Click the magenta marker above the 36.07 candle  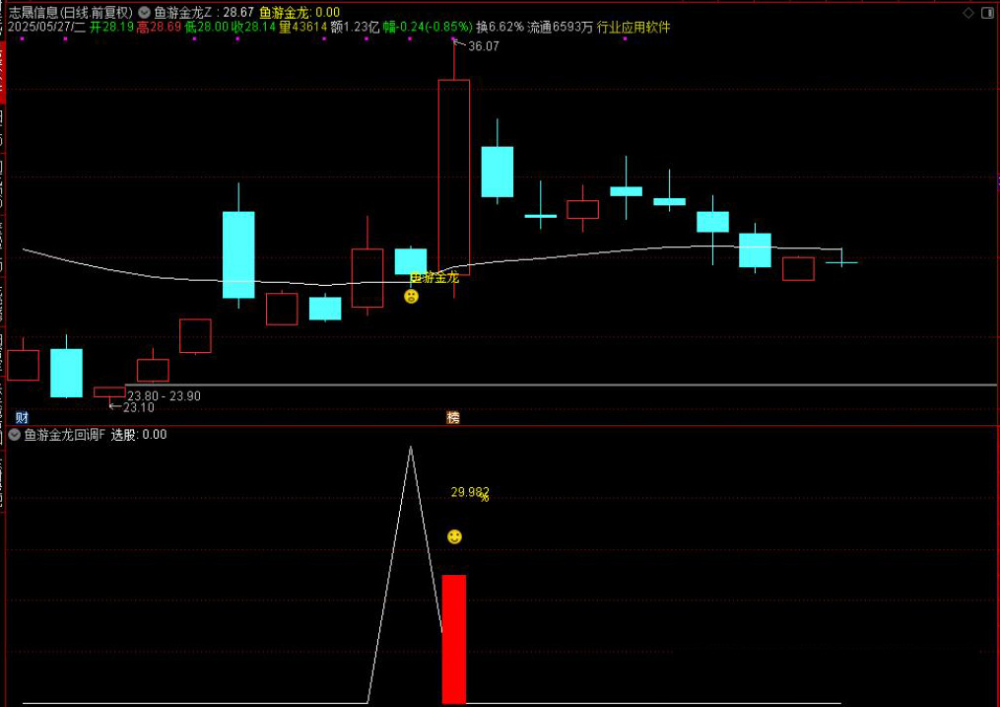[x=453, y=39]
